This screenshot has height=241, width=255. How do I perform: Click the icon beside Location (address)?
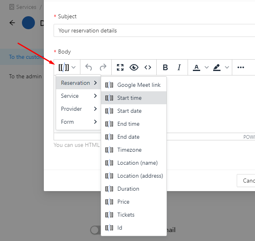109,176
